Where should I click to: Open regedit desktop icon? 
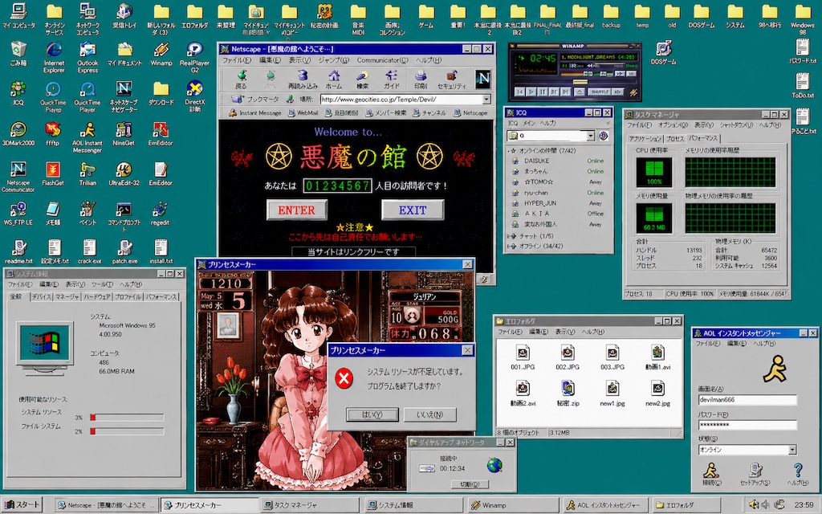pos(160,214)
